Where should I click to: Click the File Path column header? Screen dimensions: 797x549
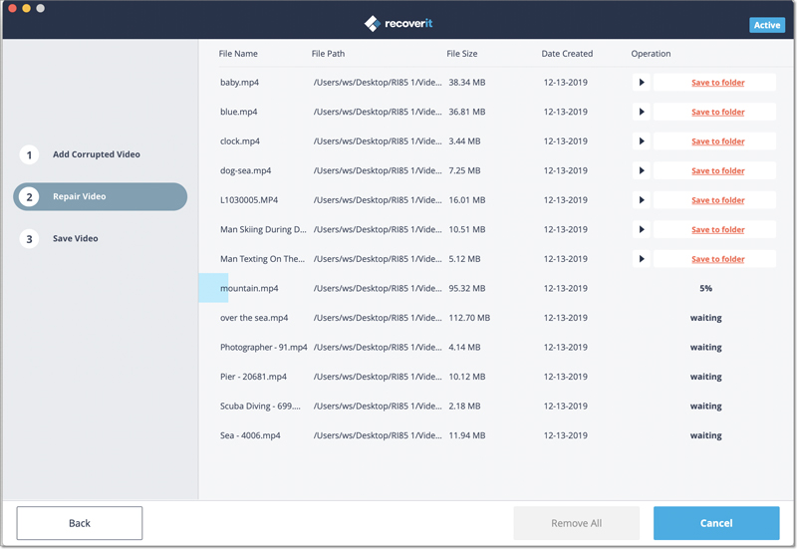coord(328,54)
